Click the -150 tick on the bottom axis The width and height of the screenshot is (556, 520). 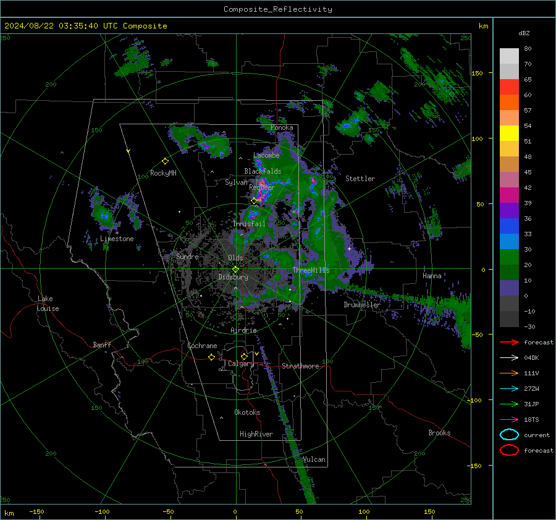point(36,511)
